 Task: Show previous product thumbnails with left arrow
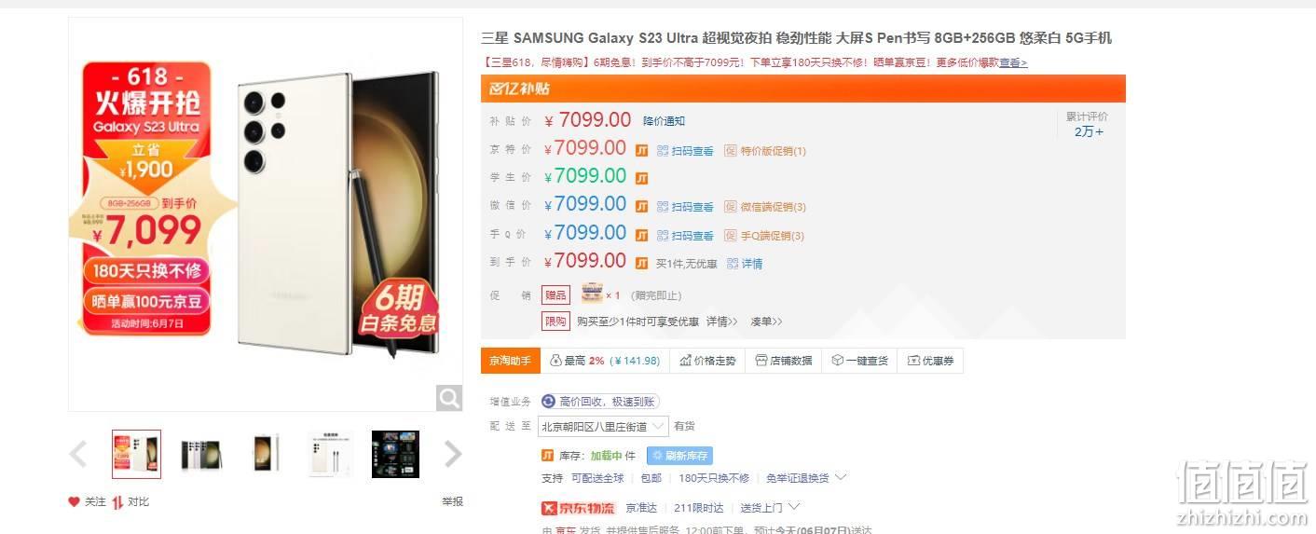pyautogui.click(x=78, y=455)
